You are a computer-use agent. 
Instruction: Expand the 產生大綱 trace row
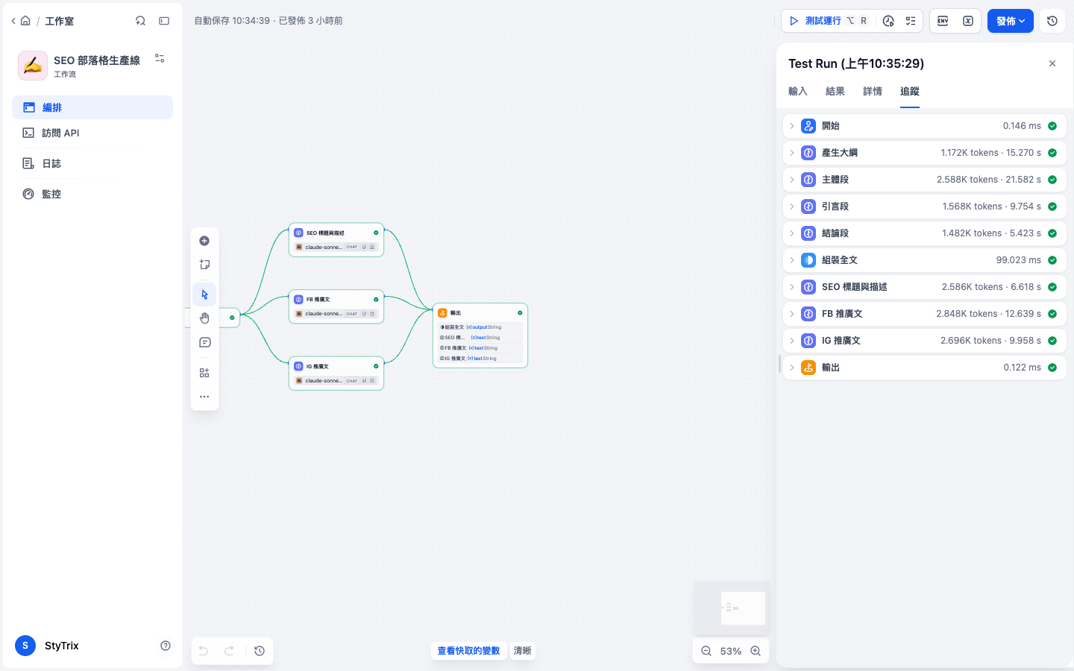(x=925, y=153)
